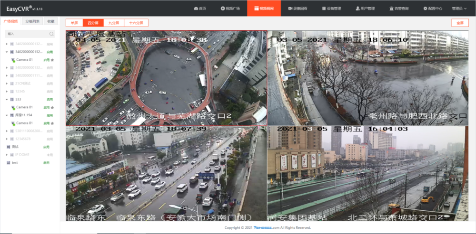Screen dimensions: 476x234
Task: Click the test device name
Action: pyautogui.click(x=15, y=162)
